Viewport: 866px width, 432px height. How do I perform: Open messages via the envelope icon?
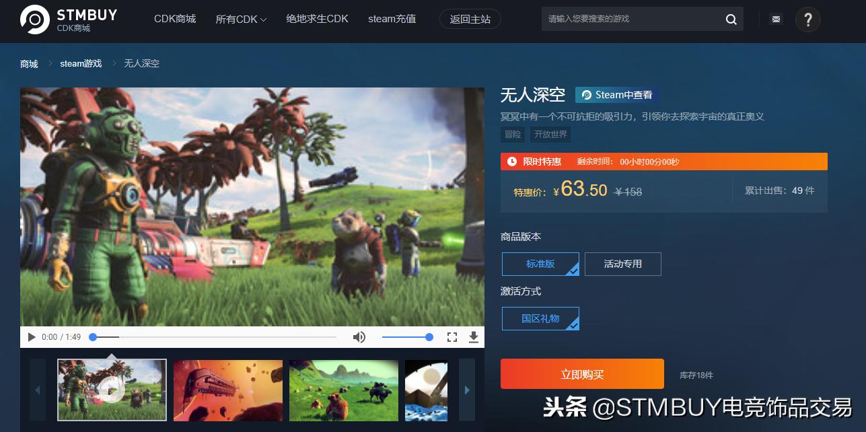pos(775,19)
